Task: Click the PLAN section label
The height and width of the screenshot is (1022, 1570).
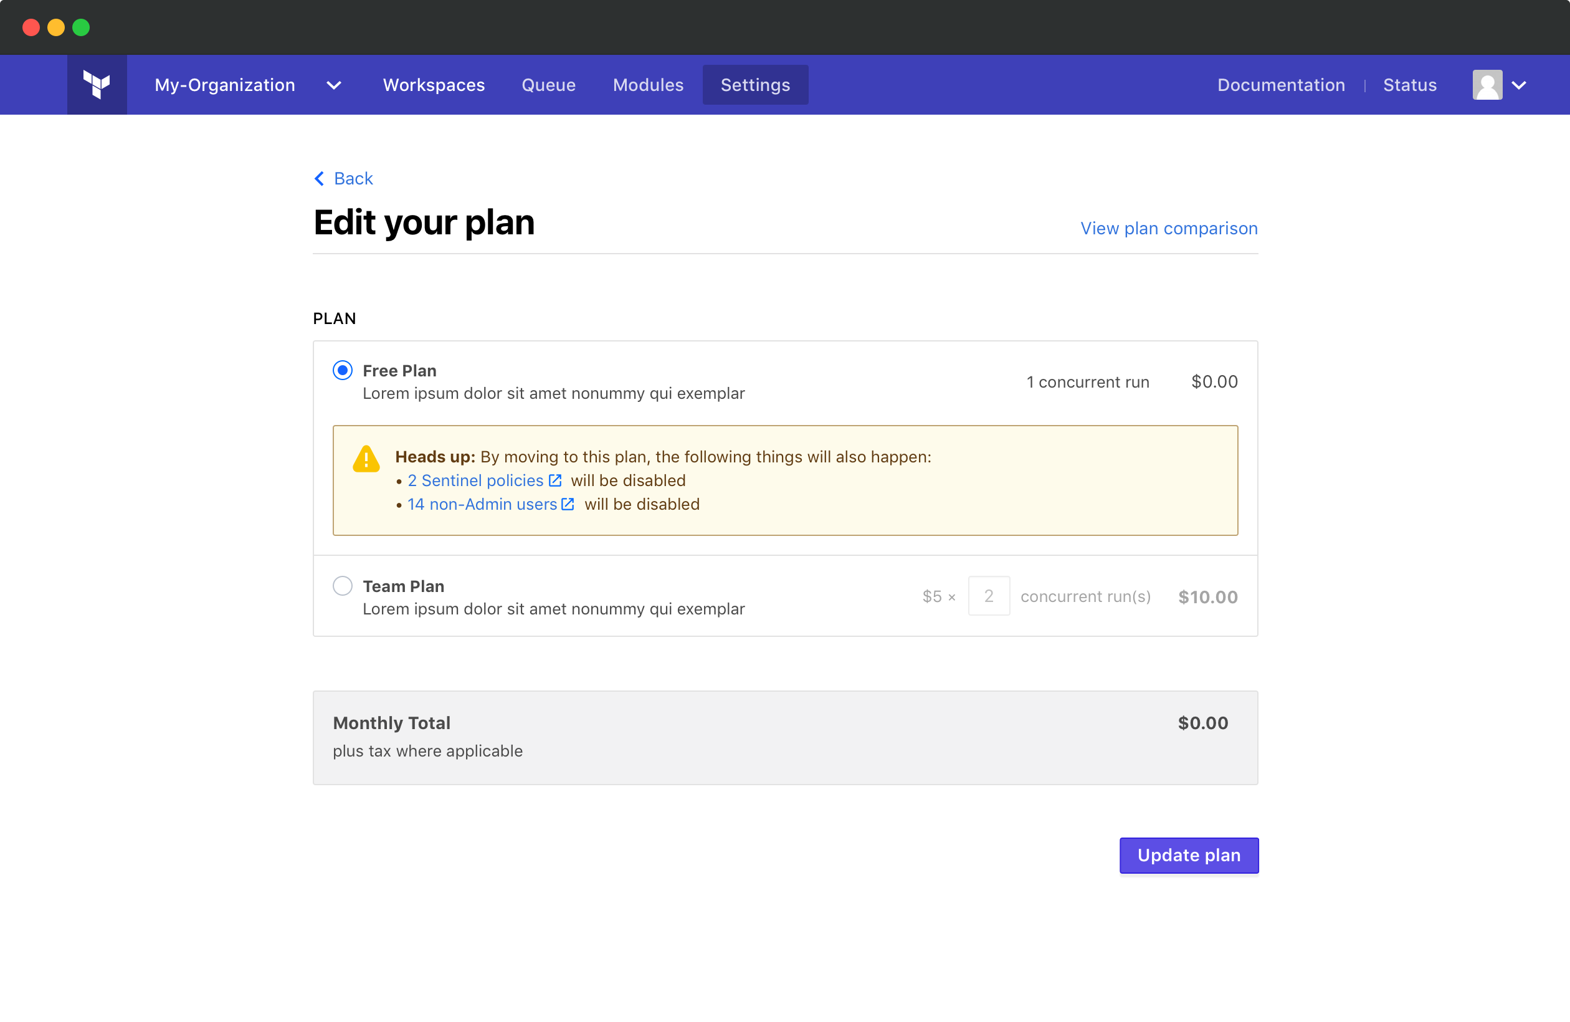Action: [335, 318]
